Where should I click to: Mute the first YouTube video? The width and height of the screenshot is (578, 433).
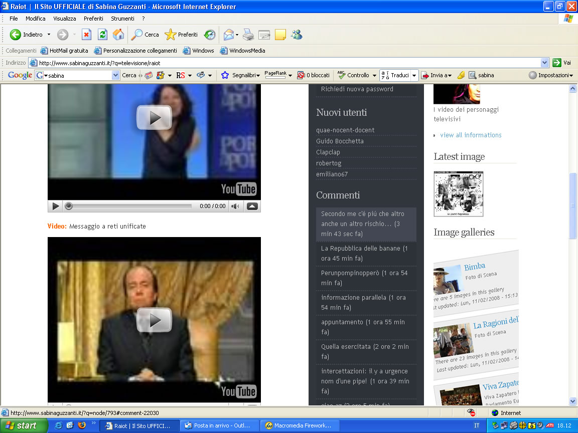coord(235,206)
